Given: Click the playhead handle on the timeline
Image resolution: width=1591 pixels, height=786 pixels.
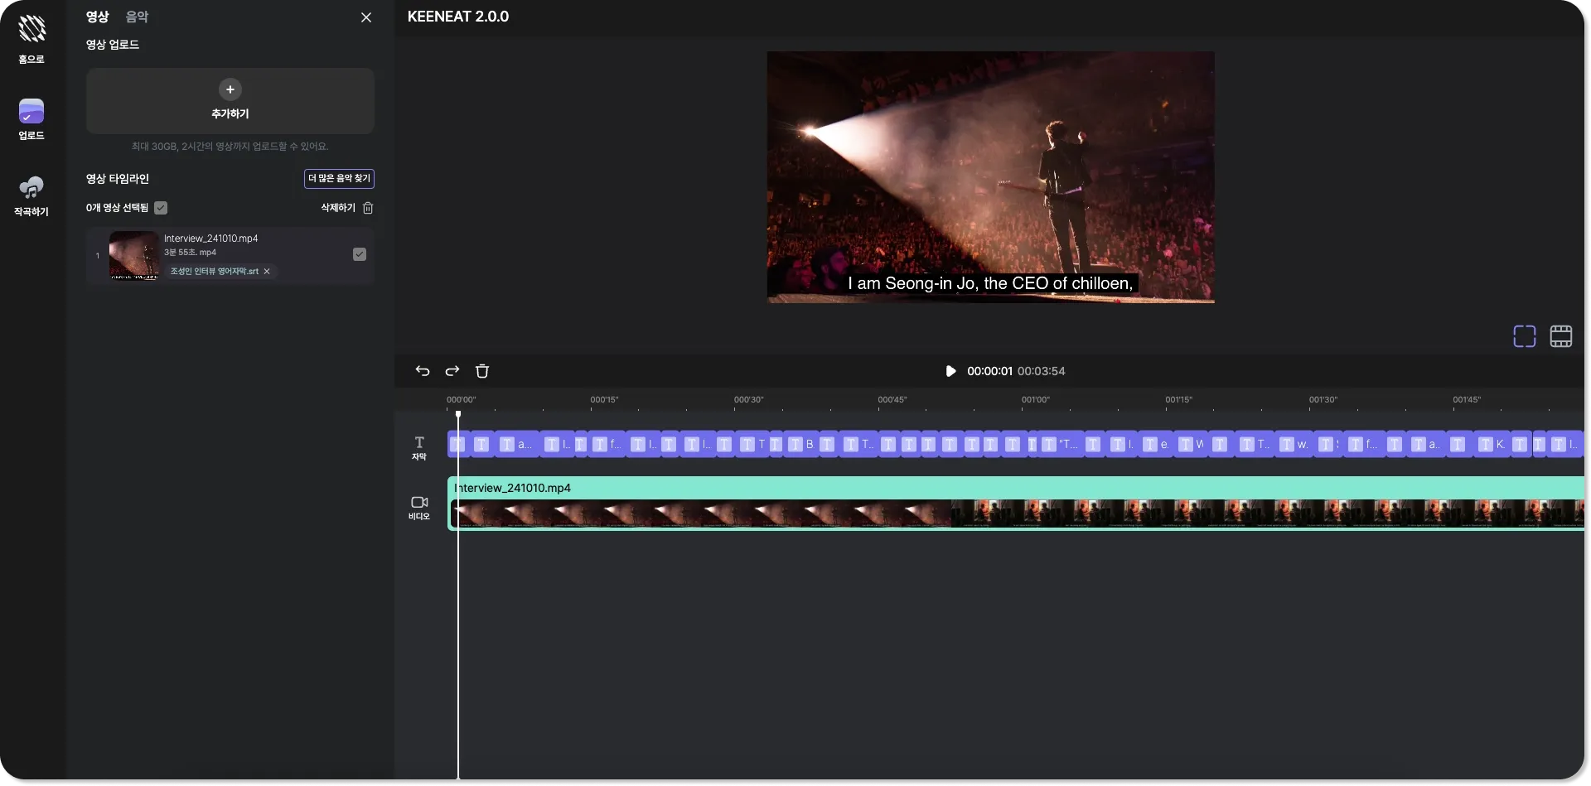Looking at the screenshot, I should pos(458,415).
